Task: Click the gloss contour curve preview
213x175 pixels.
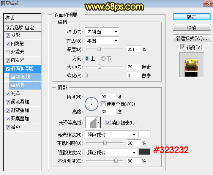Action: tap(91, 123)
